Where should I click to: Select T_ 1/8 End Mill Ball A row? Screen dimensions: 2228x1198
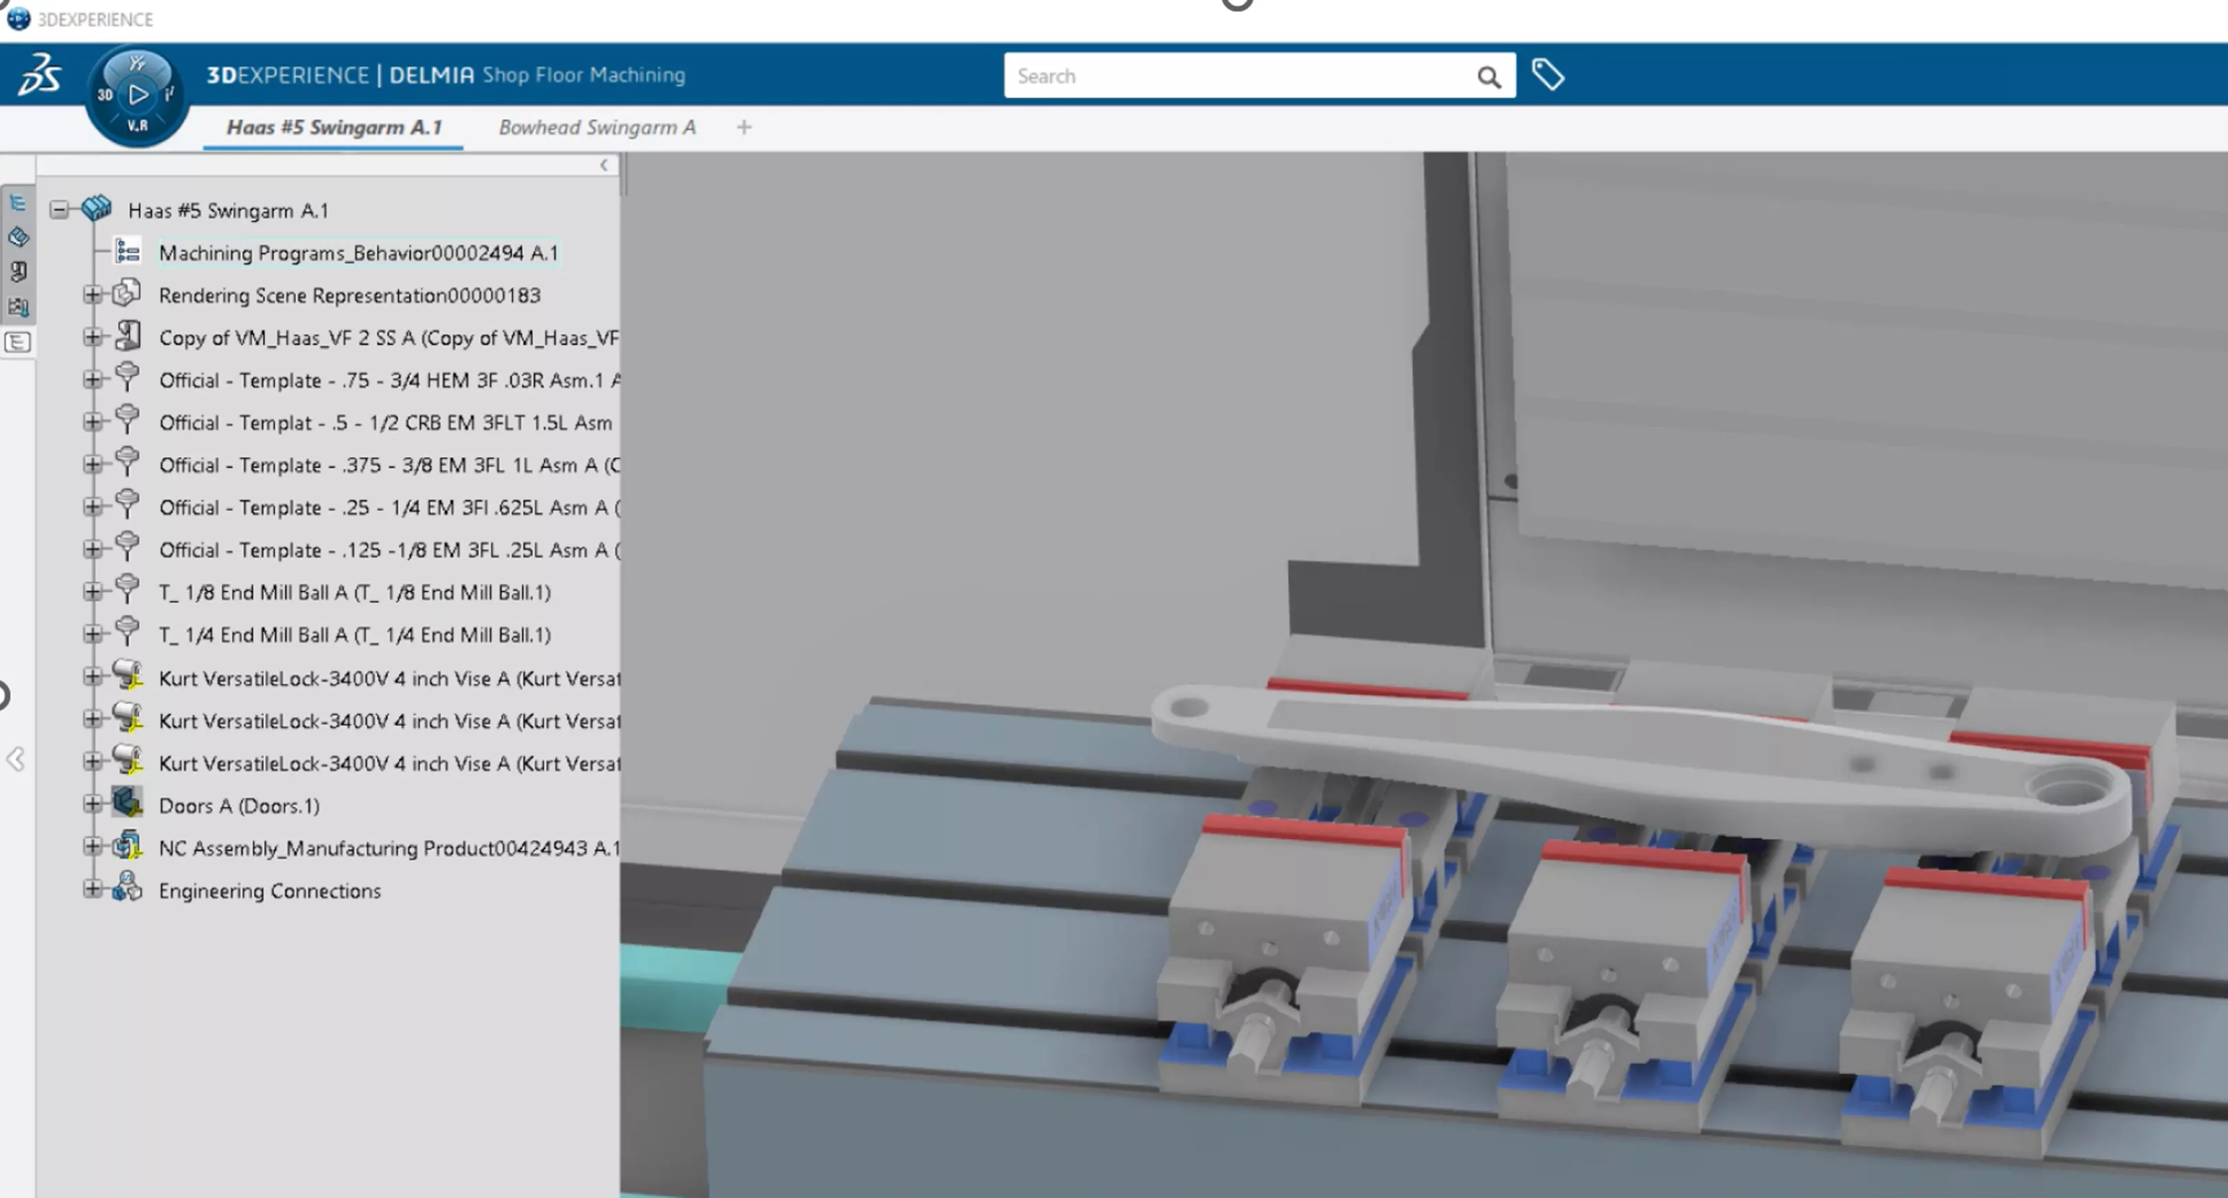pos(354,592)
